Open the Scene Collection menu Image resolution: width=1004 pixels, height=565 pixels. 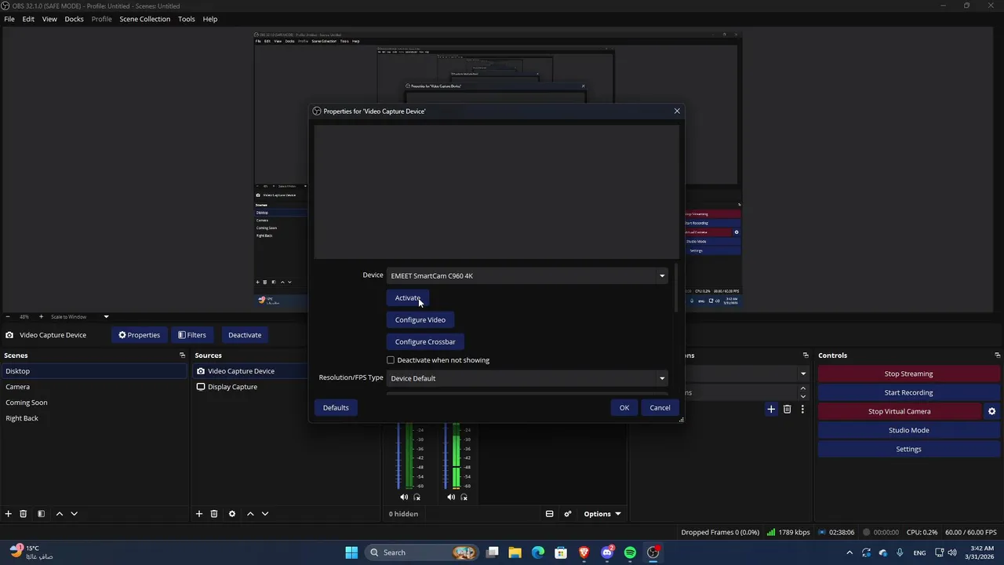[x=144, y=19]
